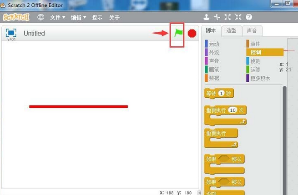Click the Scratch logo
This screenshot has width=298, height=195.
[16, 17]
